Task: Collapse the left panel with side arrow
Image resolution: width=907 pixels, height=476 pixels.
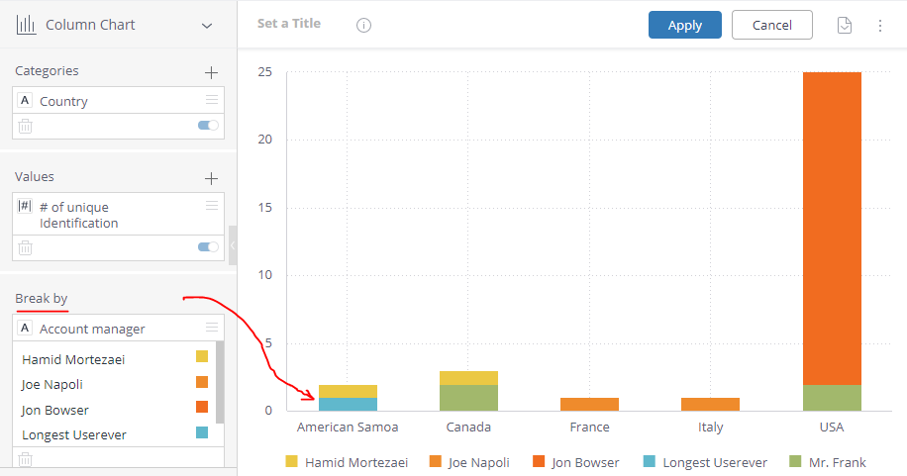Action: [x=233, y=245]
